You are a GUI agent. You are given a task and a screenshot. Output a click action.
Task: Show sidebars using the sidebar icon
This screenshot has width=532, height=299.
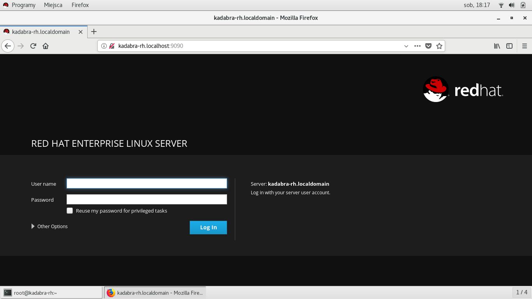click(509, 46)
